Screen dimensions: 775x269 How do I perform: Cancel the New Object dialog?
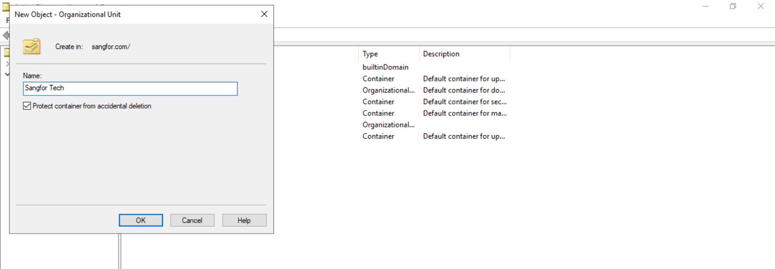(192, 220)
